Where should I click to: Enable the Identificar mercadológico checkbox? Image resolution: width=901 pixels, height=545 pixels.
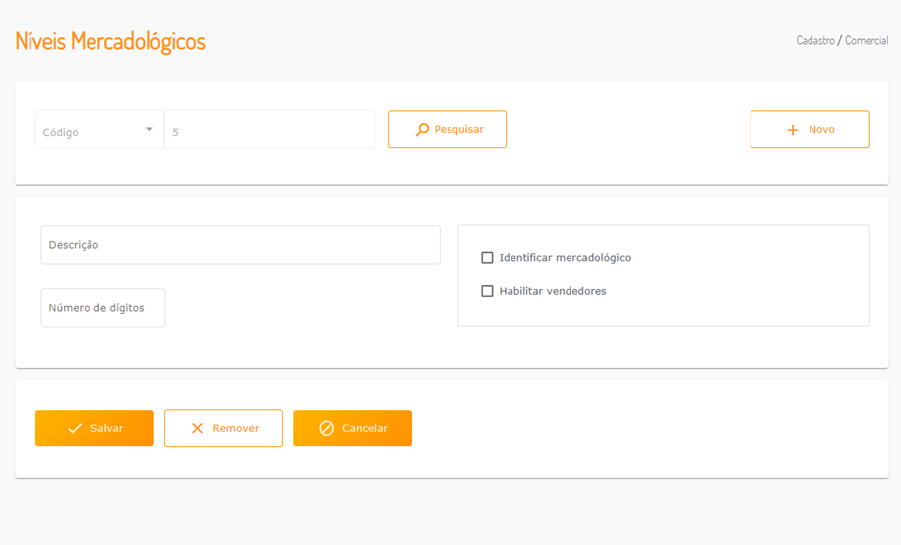click(x=487, y=258)
